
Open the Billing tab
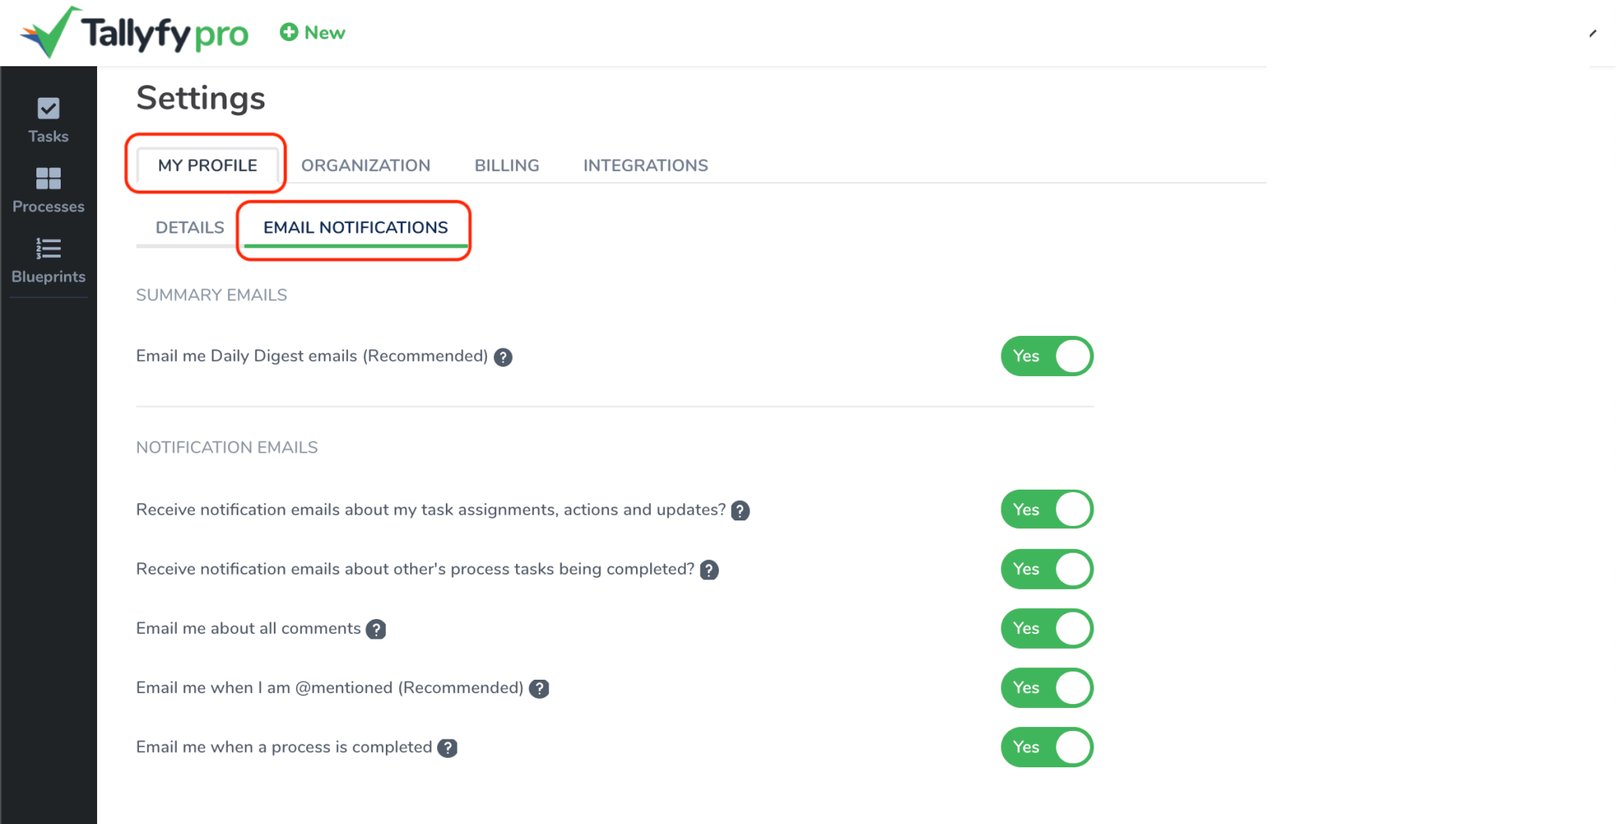point(507,166)
